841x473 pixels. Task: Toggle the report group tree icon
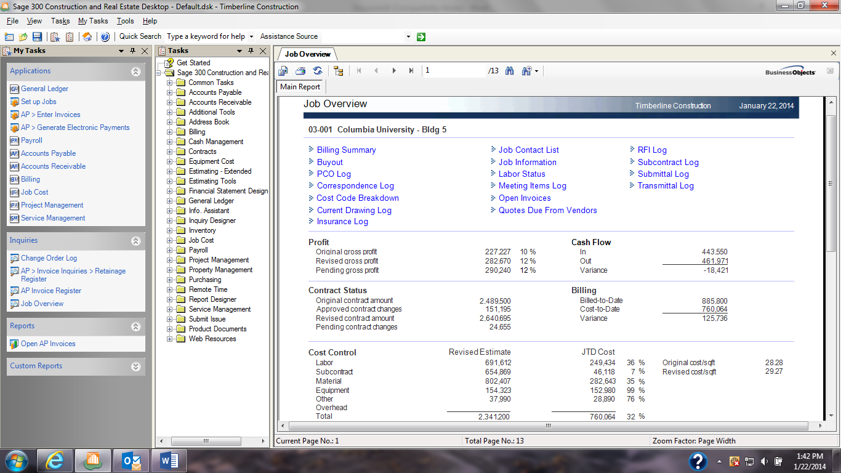338,71
